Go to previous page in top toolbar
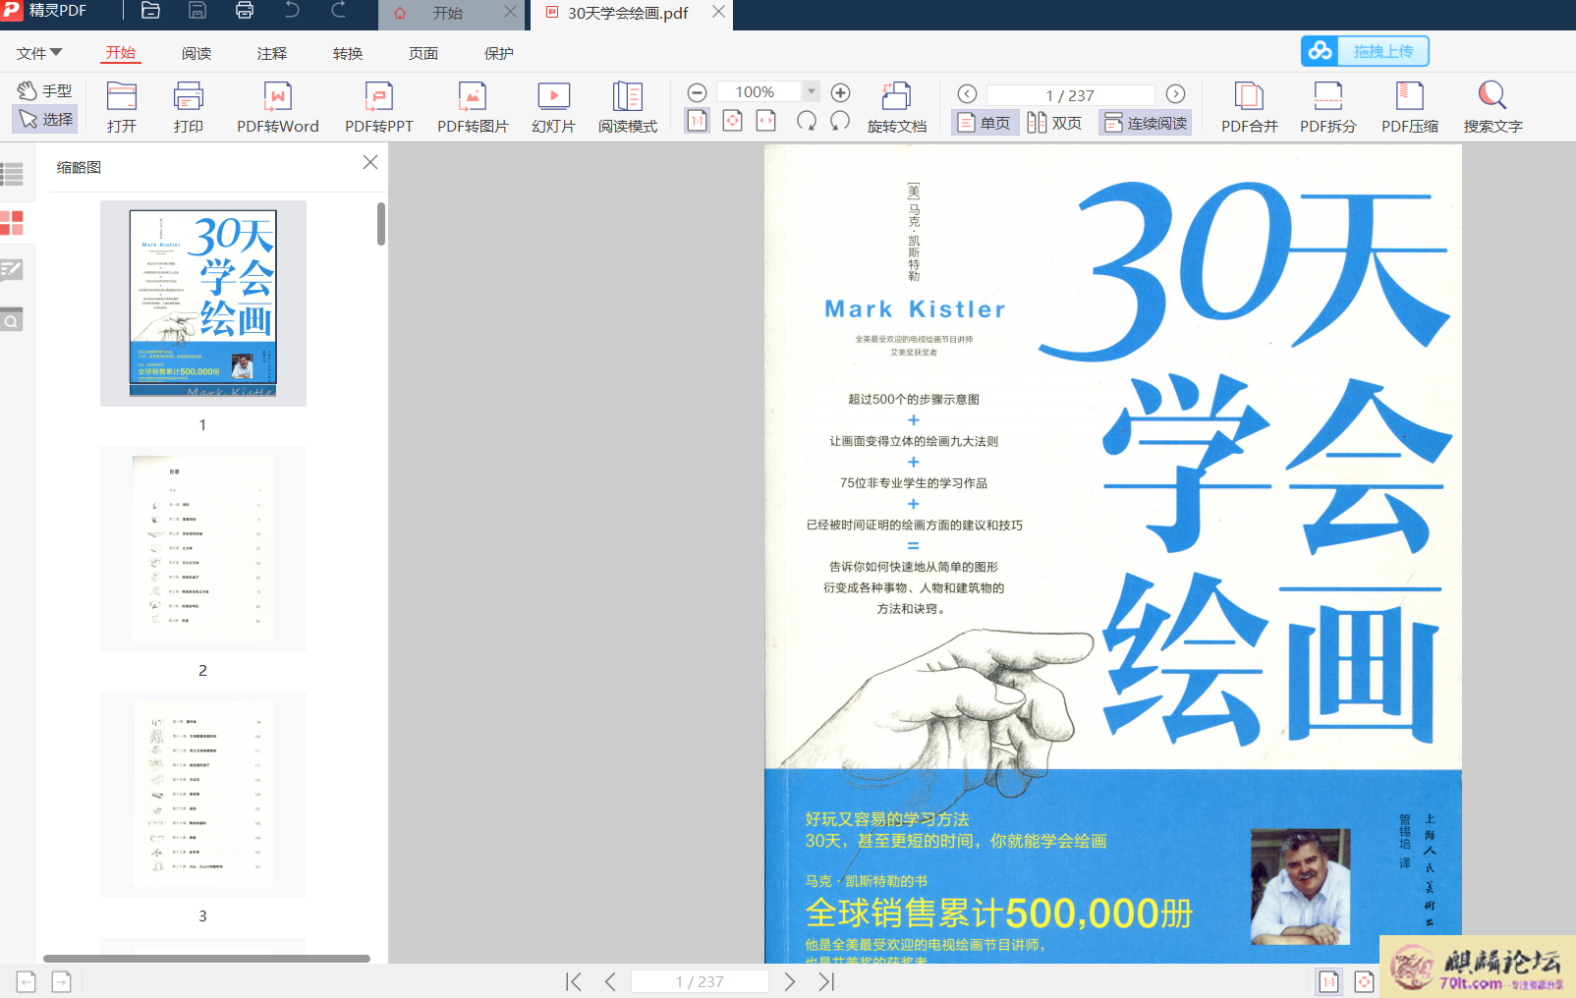 967,94
